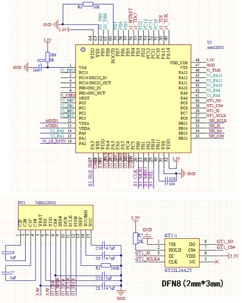Click the red no-connect X on NC pin
Image resolution: width=242 pixels, height=303 pixels.
pos(218,262)
